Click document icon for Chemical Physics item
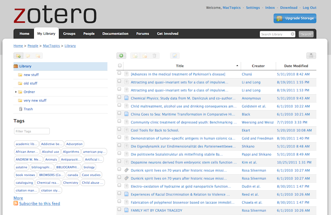 tap(126, 98)
